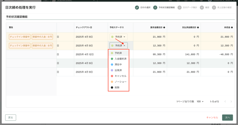Proceed with the 次へ button

227,118
